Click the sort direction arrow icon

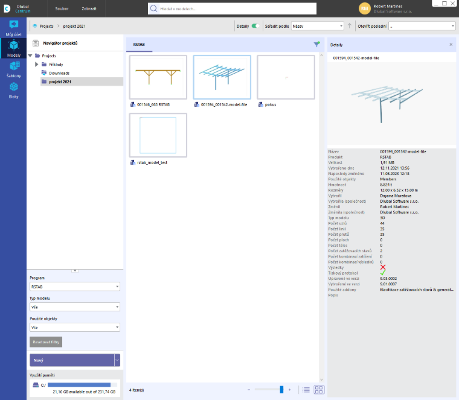click(x=350, y=26)
